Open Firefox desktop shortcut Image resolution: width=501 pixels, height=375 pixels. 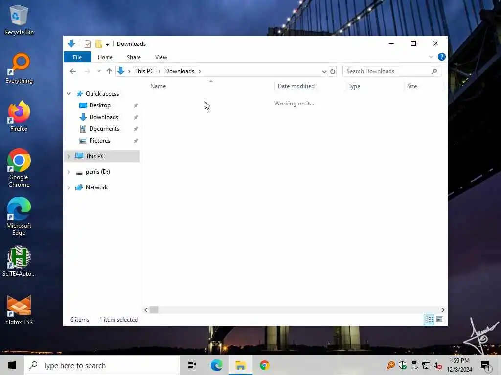(x=19, y=116)
